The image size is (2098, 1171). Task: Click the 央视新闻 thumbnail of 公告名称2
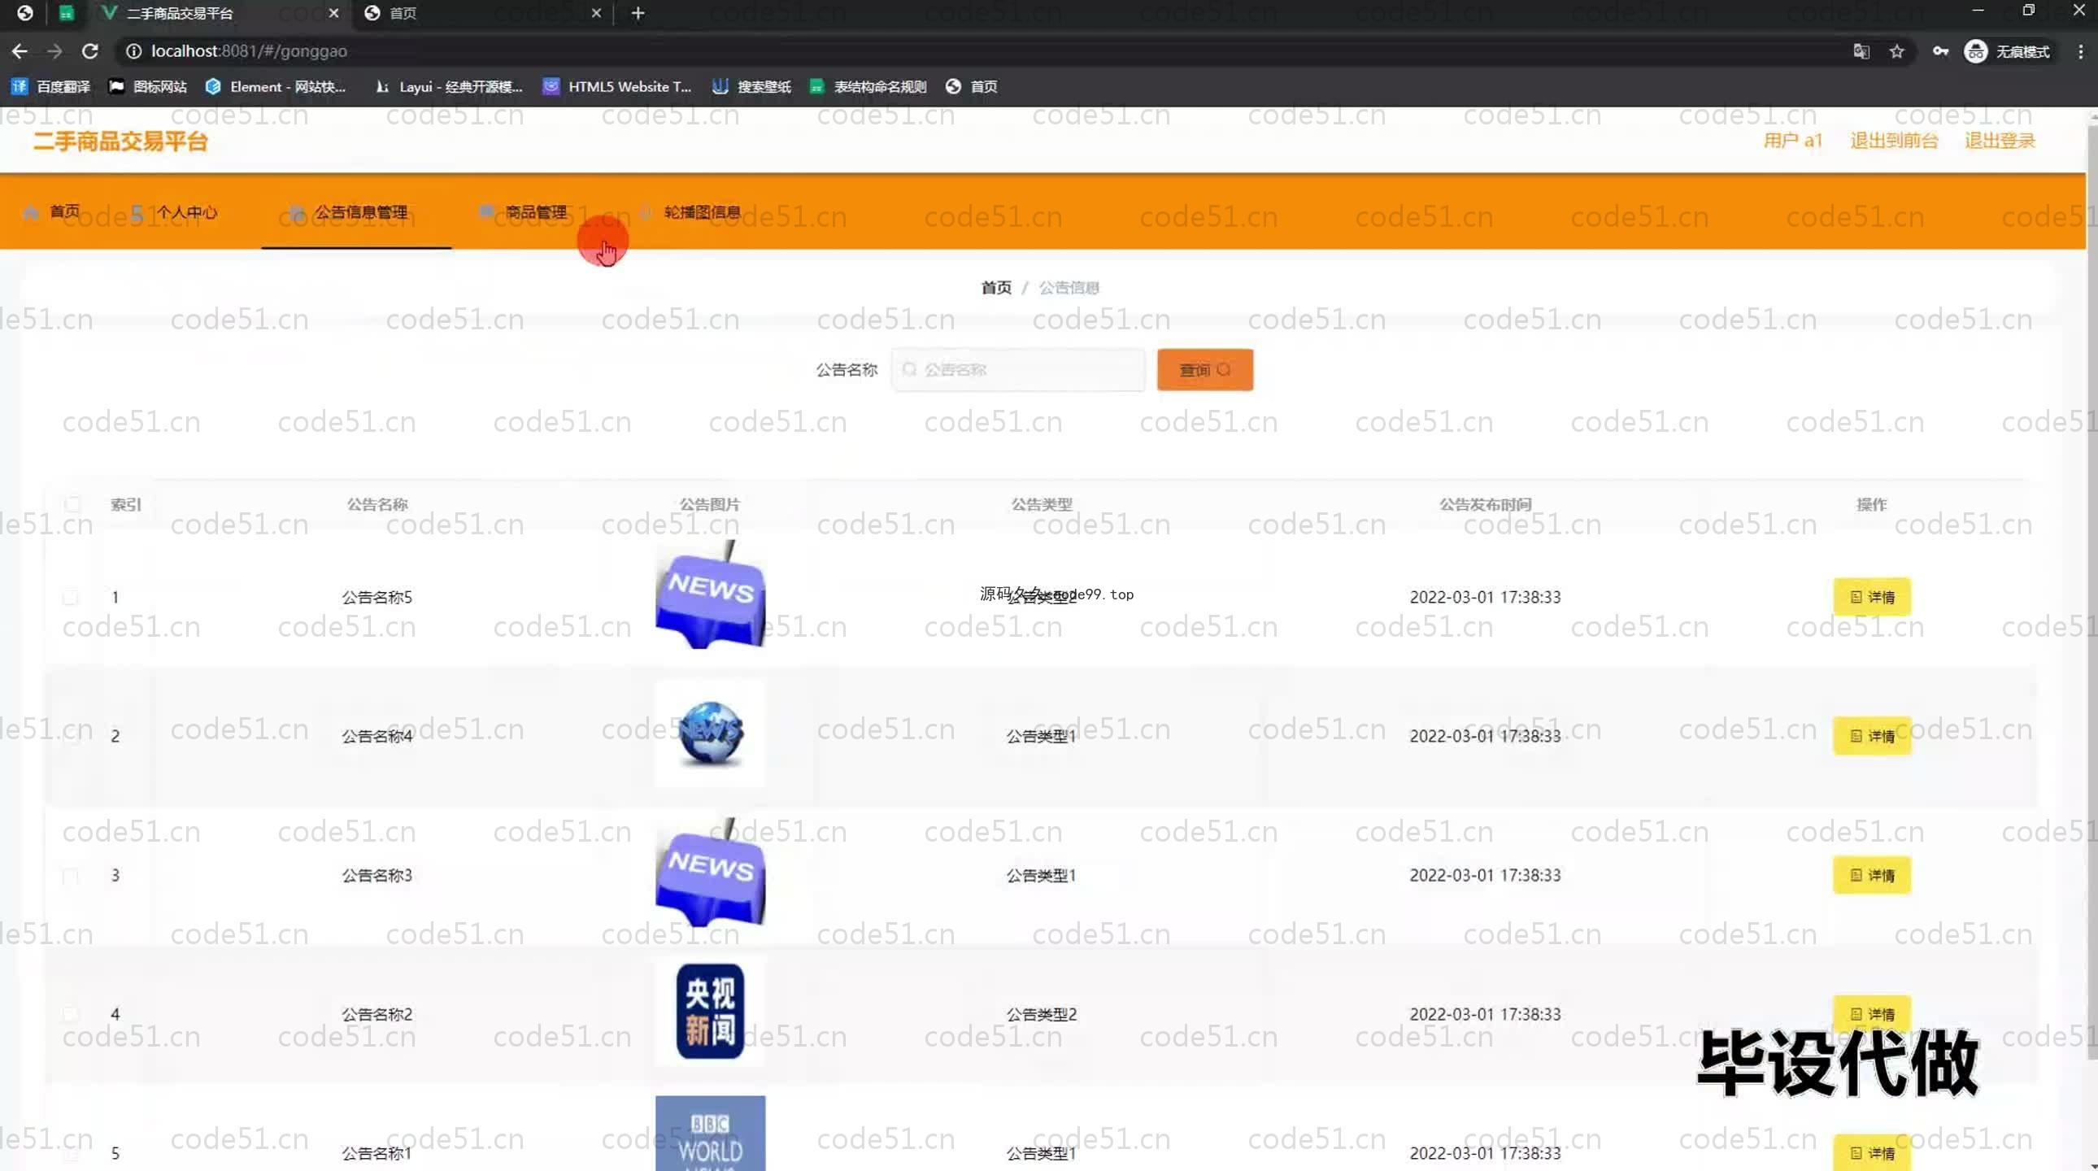[710, 1012]
